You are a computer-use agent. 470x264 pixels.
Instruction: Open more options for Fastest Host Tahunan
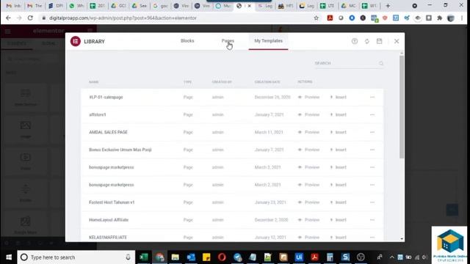tap(372, 202)
